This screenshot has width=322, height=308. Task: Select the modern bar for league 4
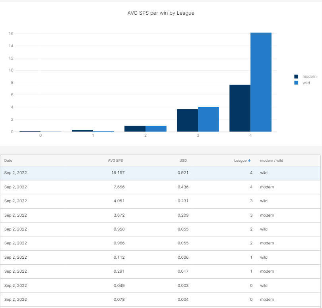[240, 108]
